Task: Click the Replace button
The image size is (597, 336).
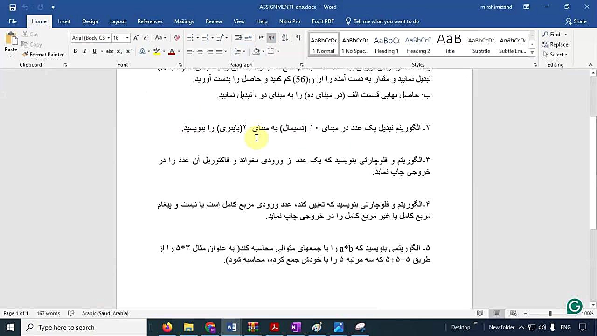Action: (555, 45)
